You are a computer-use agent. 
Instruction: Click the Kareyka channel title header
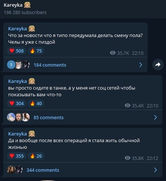click(17, 5)
